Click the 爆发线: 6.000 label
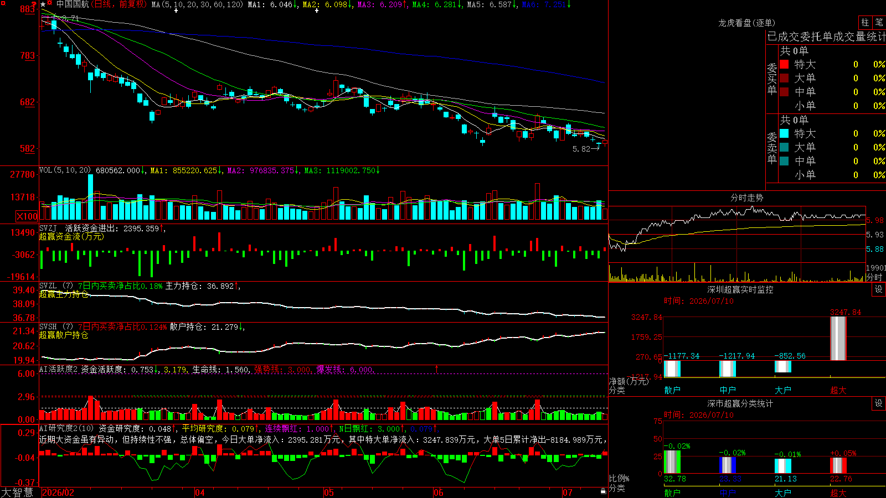886x498 pixels. tap(346, 369)
